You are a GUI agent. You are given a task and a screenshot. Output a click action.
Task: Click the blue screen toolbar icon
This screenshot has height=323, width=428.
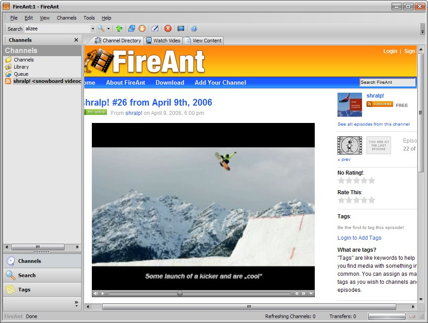[181, 29]
